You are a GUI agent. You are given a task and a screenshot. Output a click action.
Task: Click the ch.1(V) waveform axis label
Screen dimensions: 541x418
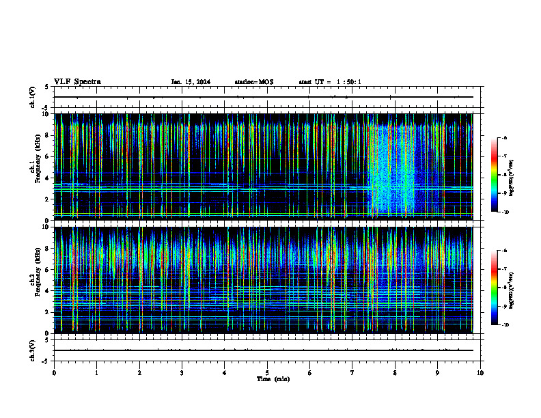coord(32,97)
